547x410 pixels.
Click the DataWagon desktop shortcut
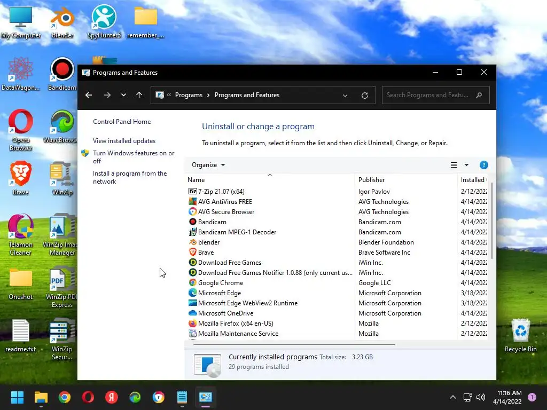click(x=21, y=74)
